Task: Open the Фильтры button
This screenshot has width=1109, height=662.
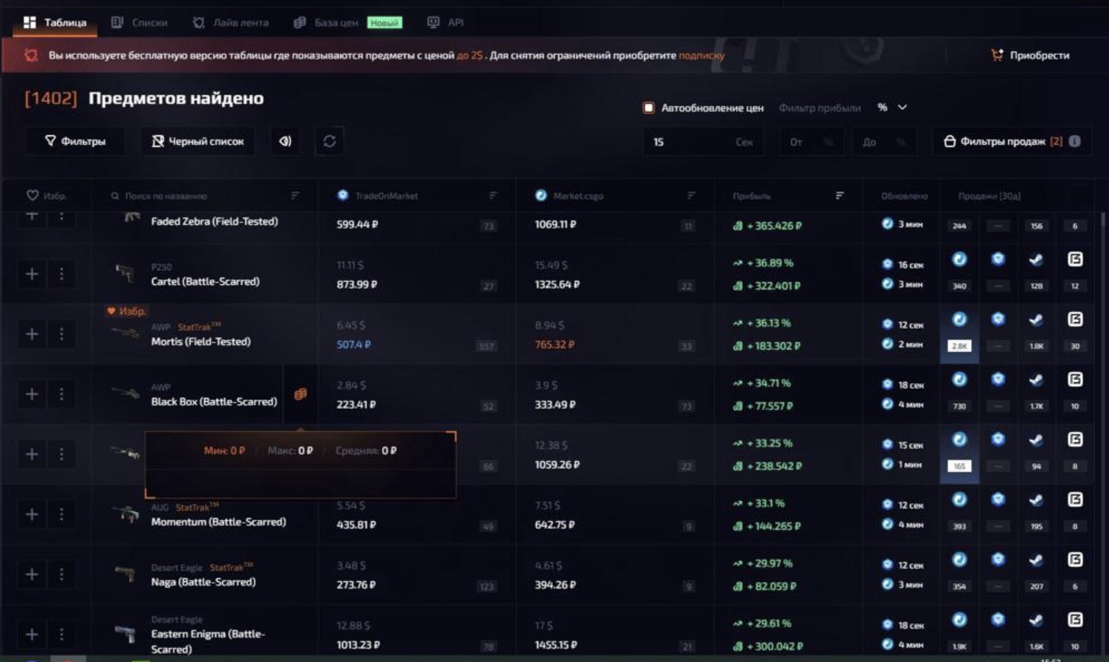Action: [x=75, y=141]
